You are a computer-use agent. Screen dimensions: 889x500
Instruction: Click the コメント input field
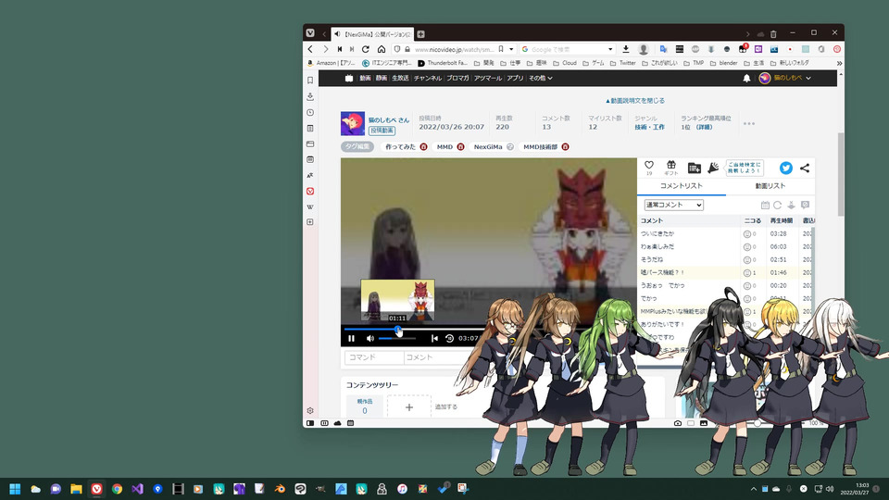[x=435, y=357]
